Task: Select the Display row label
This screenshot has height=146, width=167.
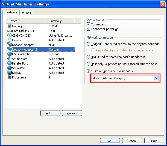Action: pyautogui.click(x=17, y=73)
